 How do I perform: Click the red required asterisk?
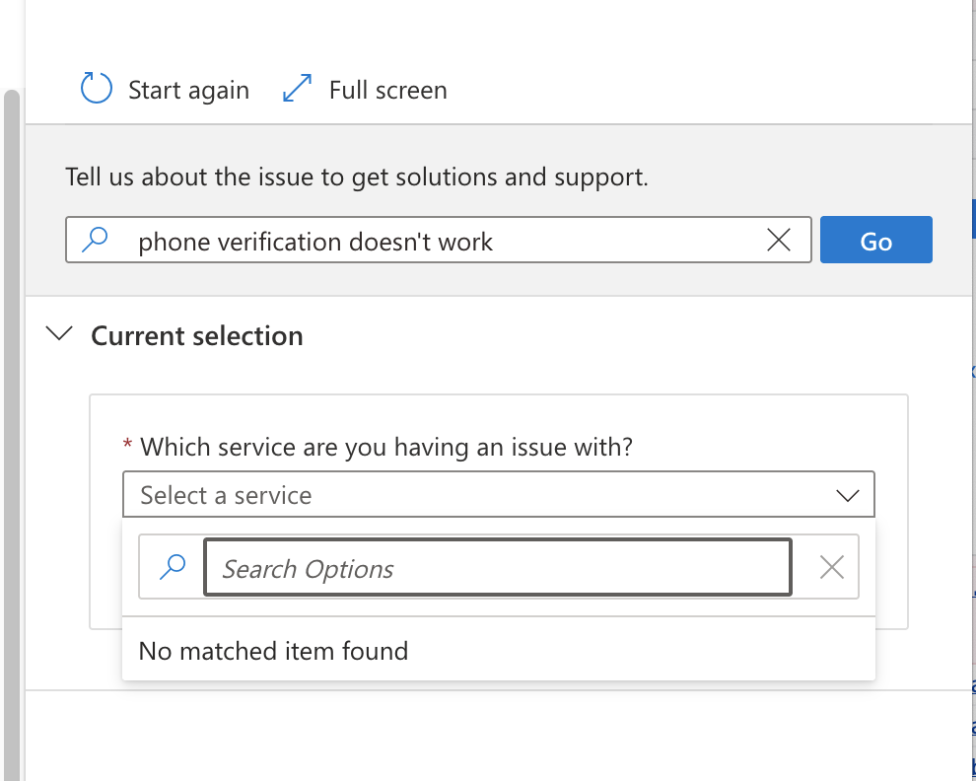[x=127, y=447]
